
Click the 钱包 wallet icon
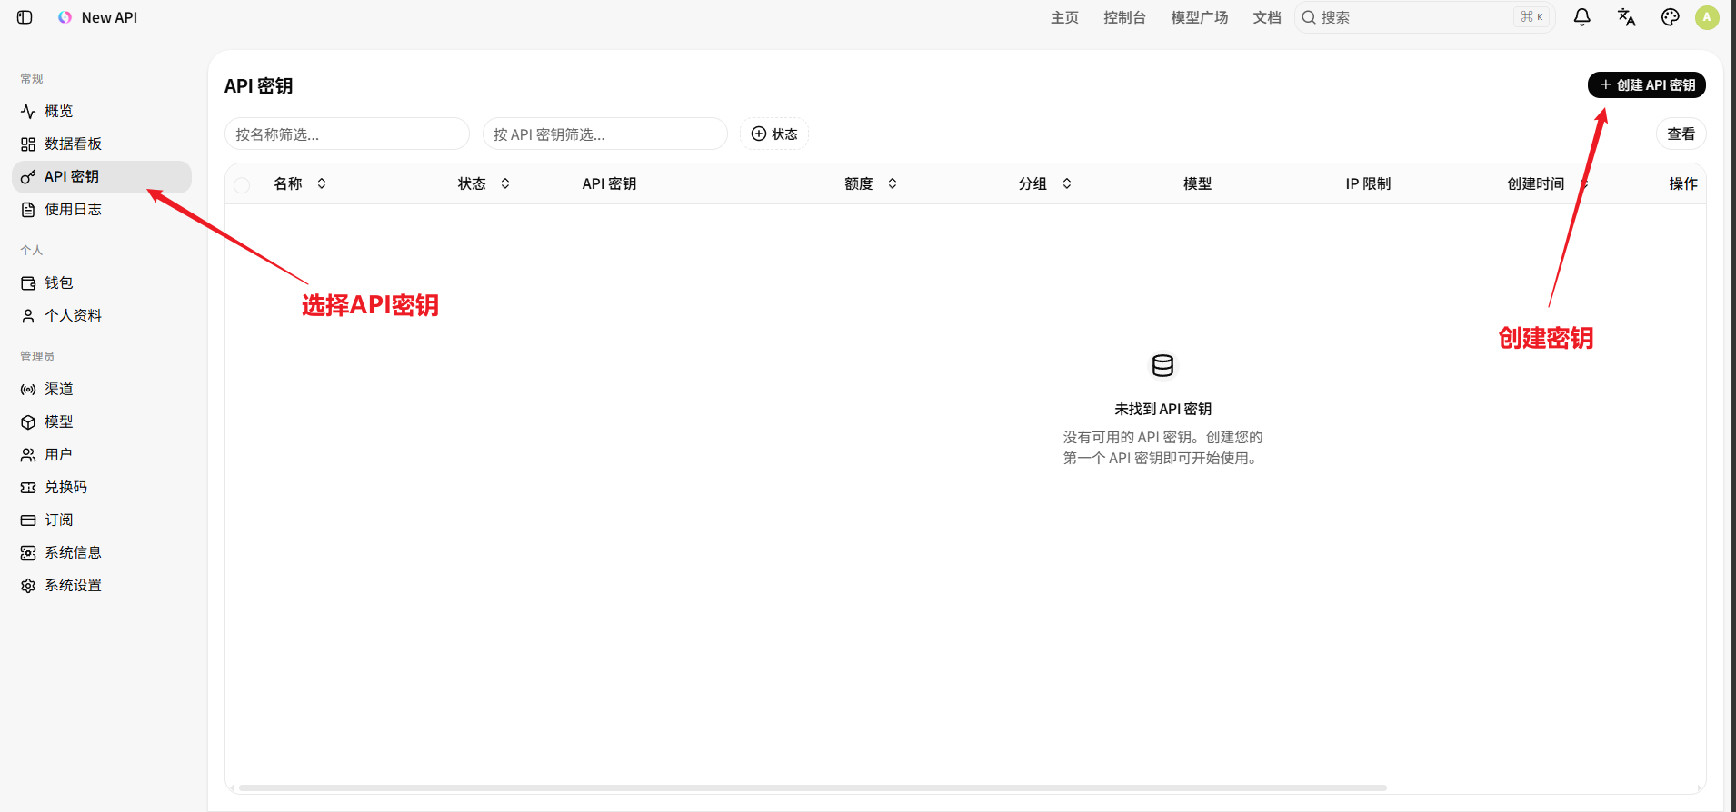tap(28, 282)
